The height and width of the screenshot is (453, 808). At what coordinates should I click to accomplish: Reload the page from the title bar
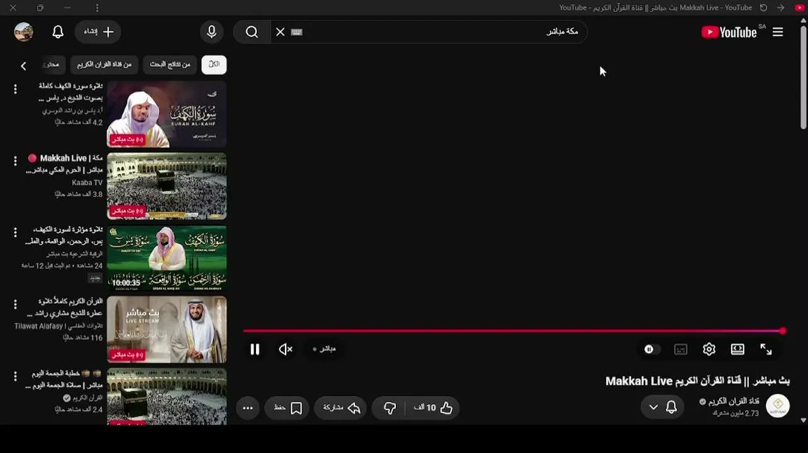point(763,8)
